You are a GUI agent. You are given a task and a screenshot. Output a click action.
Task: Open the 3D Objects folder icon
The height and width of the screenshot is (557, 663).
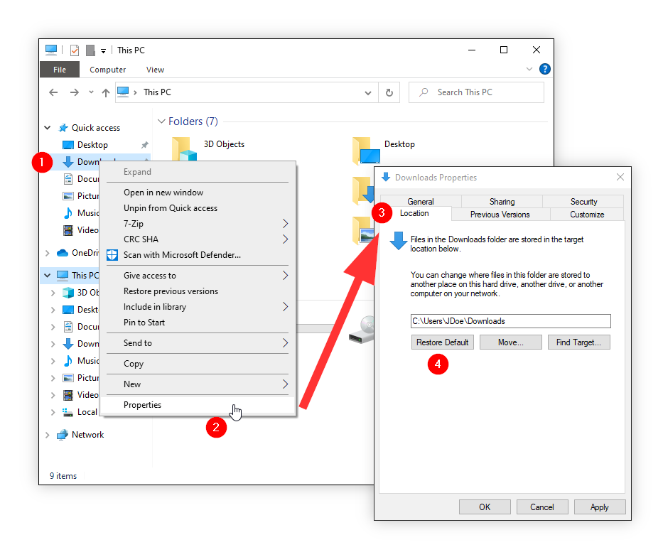(x=184, y=149)
